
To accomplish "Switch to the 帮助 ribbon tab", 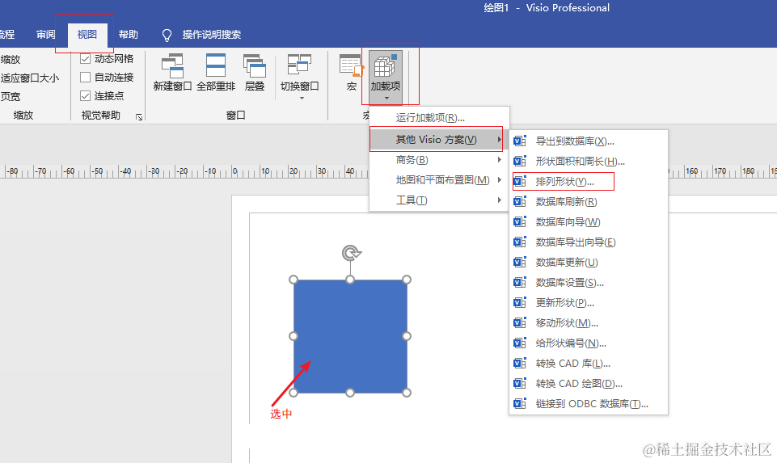I will pyautogui.click(x=129, y=35).
